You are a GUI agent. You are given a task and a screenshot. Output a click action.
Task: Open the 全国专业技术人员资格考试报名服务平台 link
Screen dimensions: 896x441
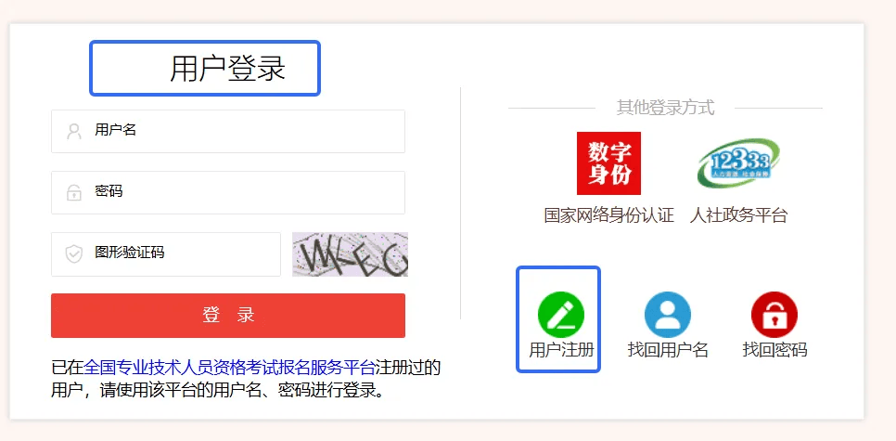click(230, 368)
